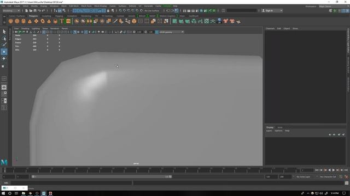Image resolution: width=350 pixels, height=196 pixels.
Task: Click the Mirror shelf icon
Action: pos(89,21)
